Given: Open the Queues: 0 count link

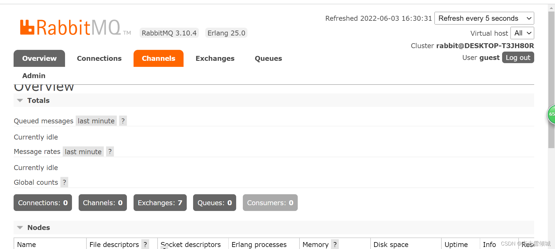Looking at the screenshot, I should (x=214, y=203).
